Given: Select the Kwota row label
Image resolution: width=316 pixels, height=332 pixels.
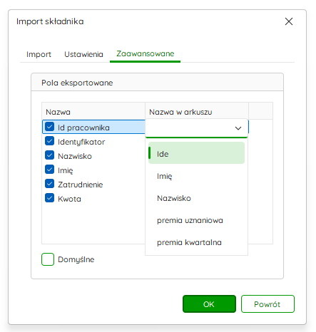Looking at the screenshot, I should (69, 199).
